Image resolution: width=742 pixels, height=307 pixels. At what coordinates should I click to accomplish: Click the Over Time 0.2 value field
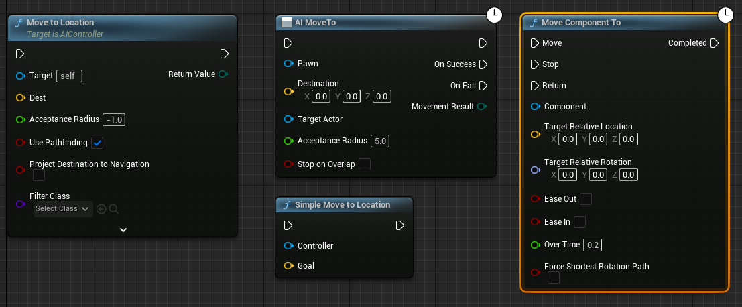click(x=593, y=245)
